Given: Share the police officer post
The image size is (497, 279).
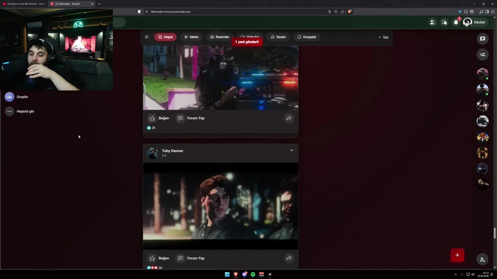Looking at the screenshot, I should click(289, 118).
